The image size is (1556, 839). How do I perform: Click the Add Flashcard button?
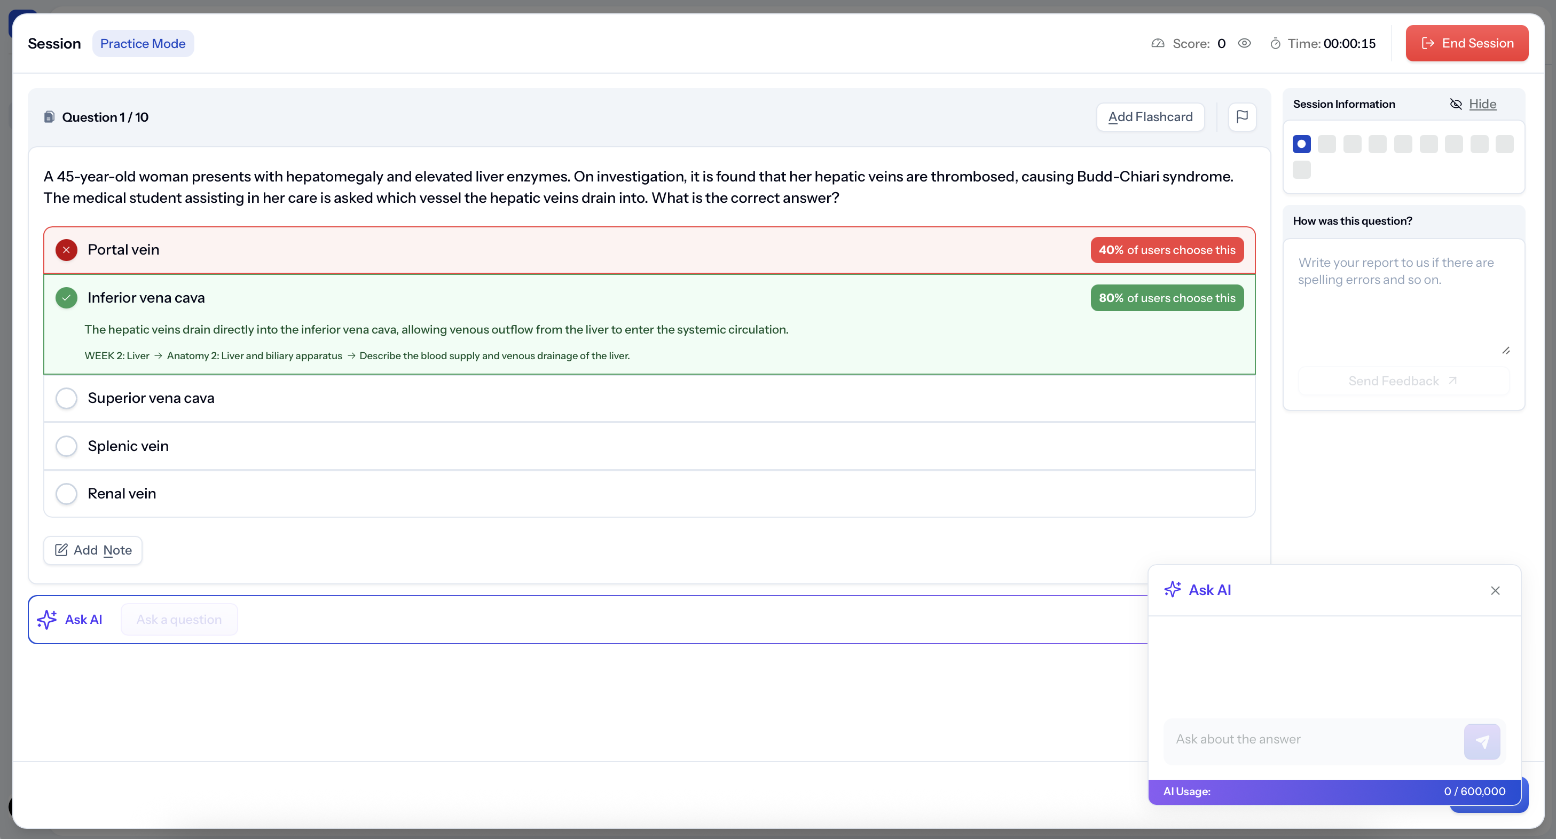1150,116
